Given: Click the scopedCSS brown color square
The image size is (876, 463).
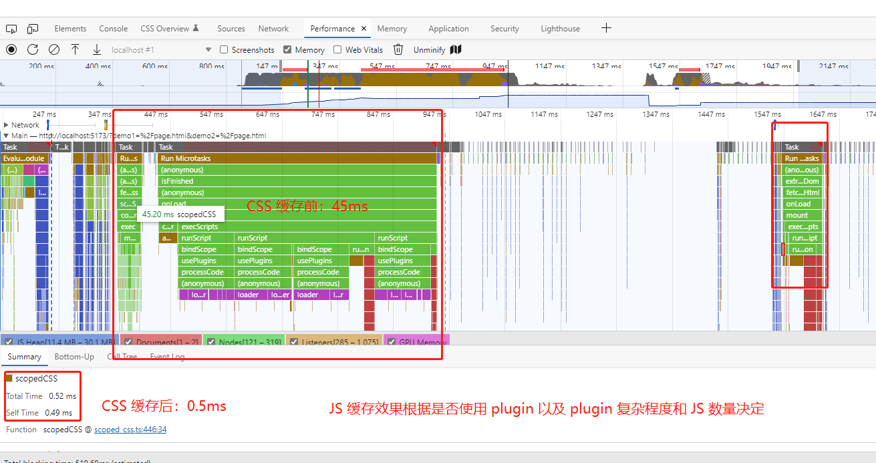Looking at the screenshot, I should 9,378.
